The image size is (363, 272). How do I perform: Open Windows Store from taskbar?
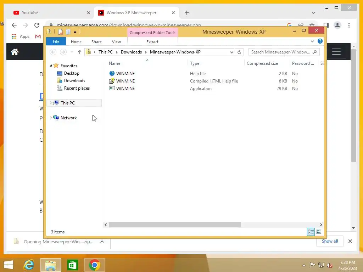click(x=72, y=265)
